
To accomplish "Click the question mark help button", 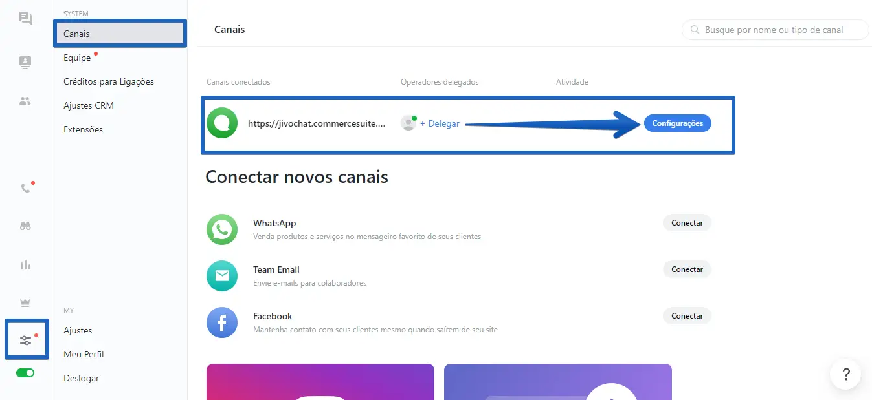I will 845,374.
